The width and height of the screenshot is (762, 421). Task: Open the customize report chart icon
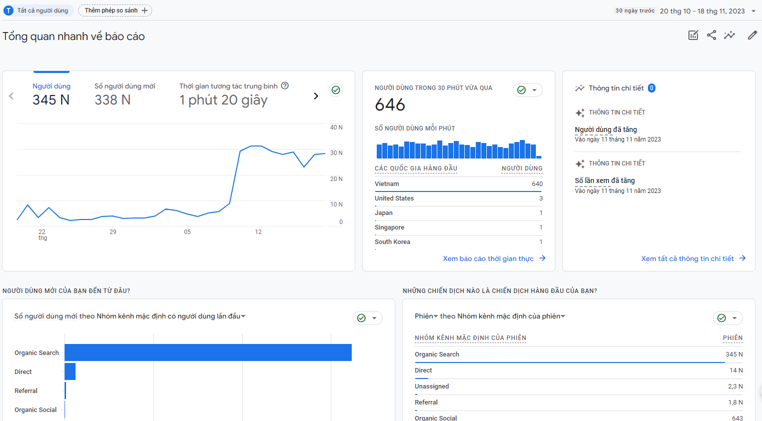[x=693, y=35]
